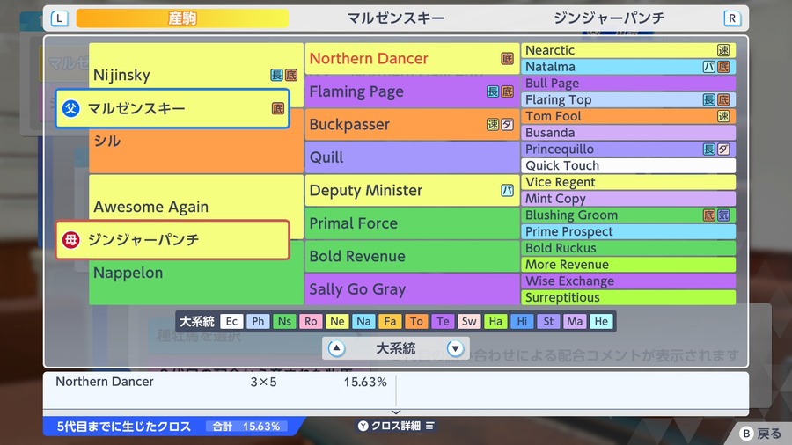
Task: Click the 戻る back button
Action: 761,434
